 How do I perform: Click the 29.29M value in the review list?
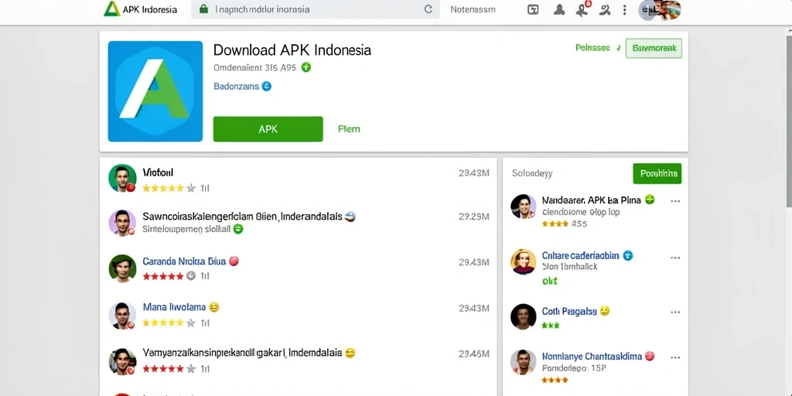[x=474, y=217]
